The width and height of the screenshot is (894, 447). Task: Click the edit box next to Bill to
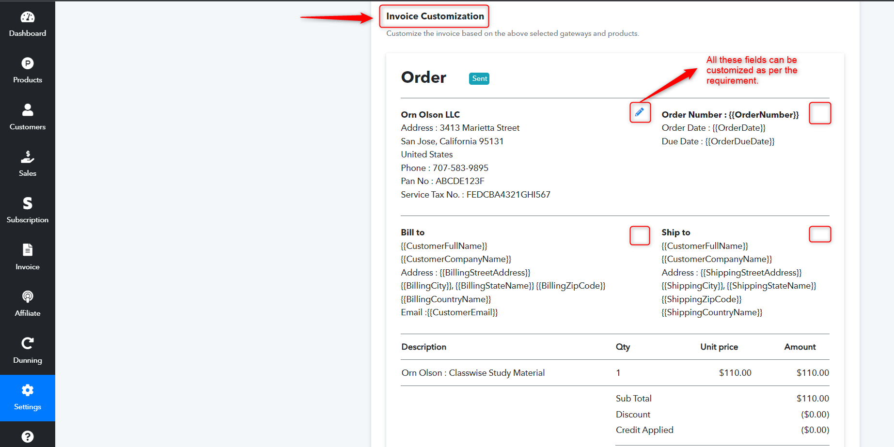pos(640,235)
